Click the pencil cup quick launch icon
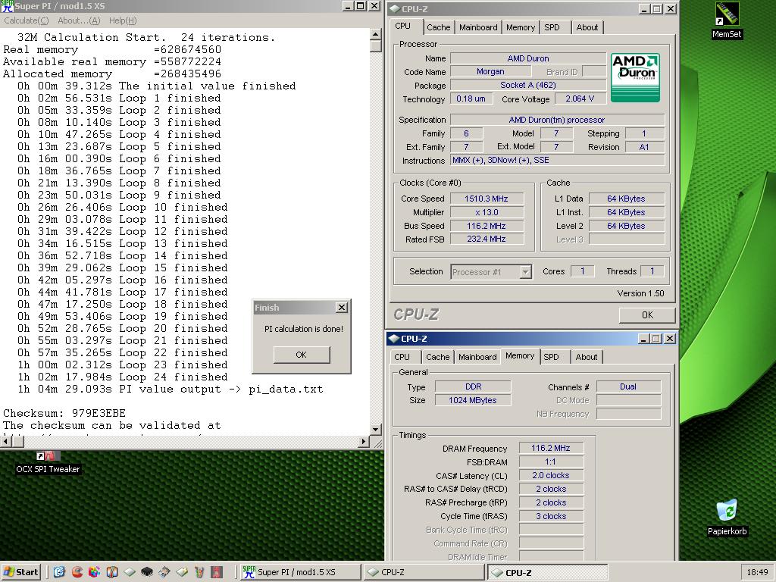Screen dimensions: 776x582 click(x=199, y=572)
